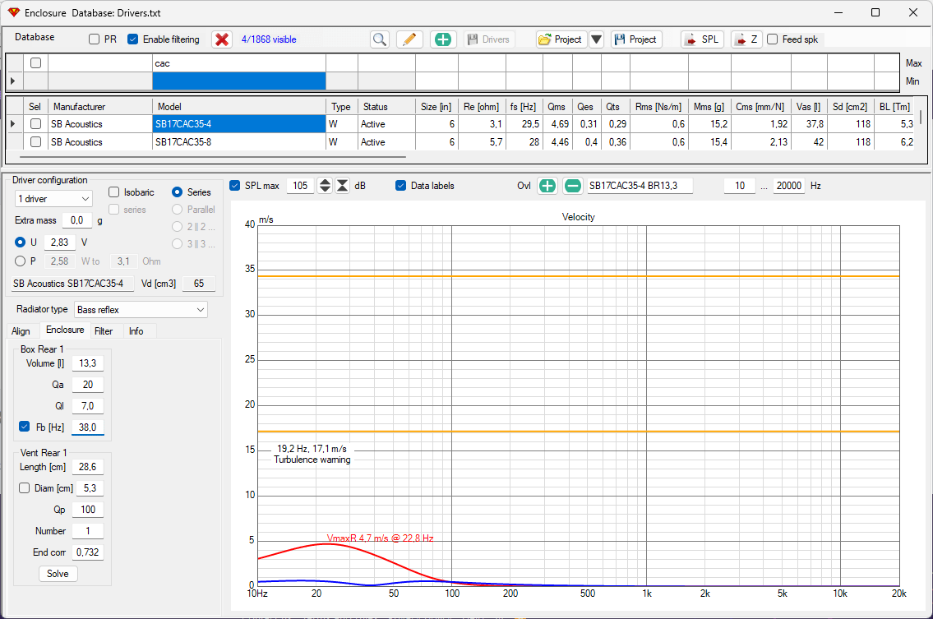933x619 pixels.
Task: Toggle PR checkbox
Action: coord(94,39)
